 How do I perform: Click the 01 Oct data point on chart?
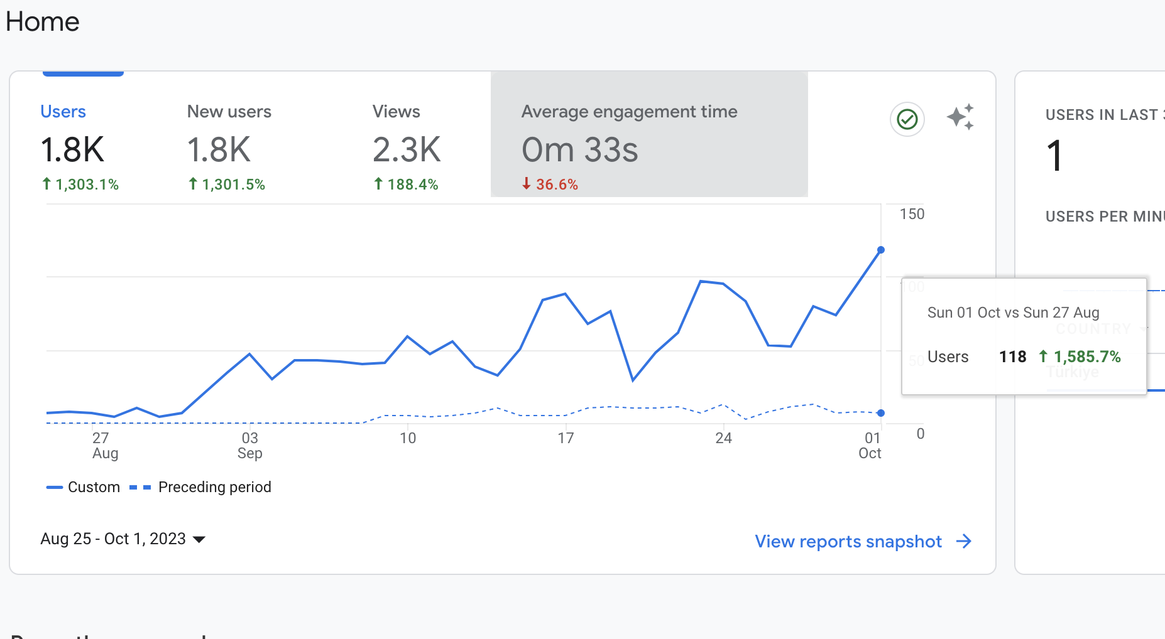(x=881, y=250)
